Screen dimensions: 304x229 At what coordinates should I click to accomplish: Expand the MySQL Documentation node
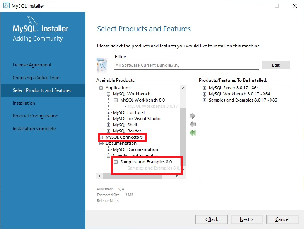(x=108, y=149)
